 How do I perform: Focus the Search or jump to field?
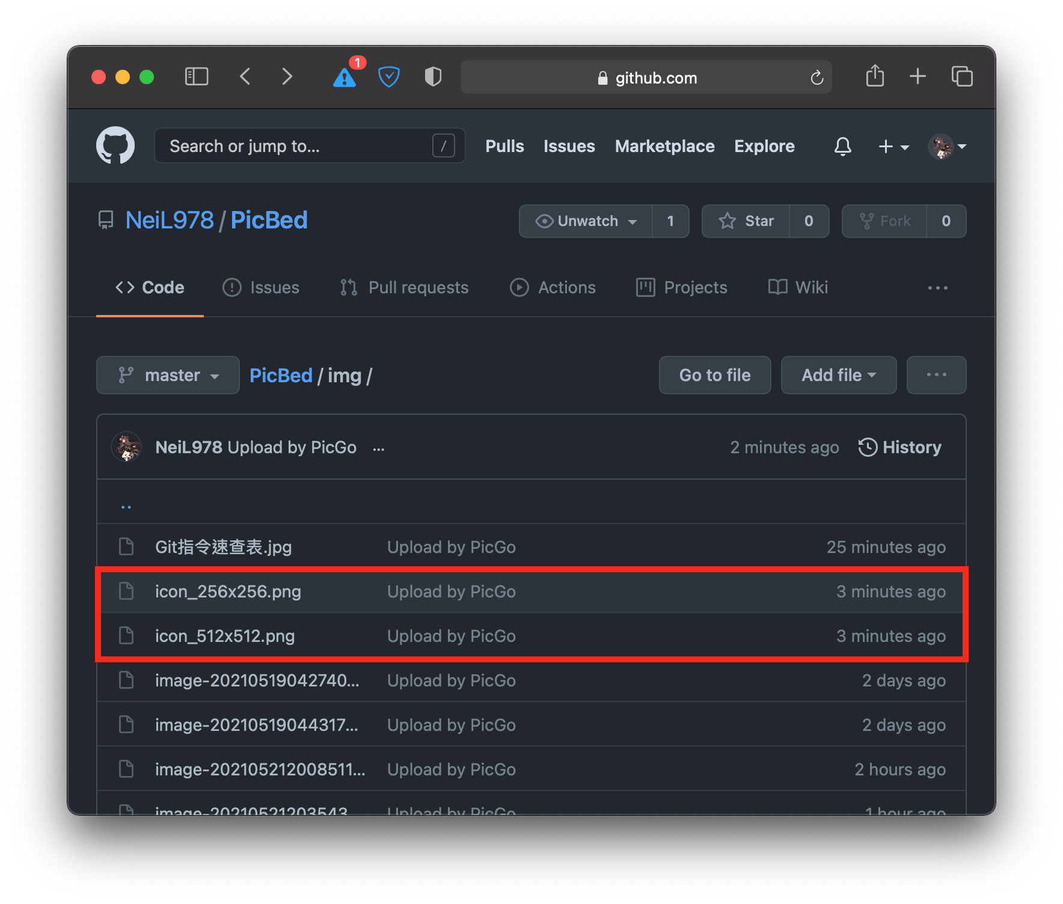point(310,145)
